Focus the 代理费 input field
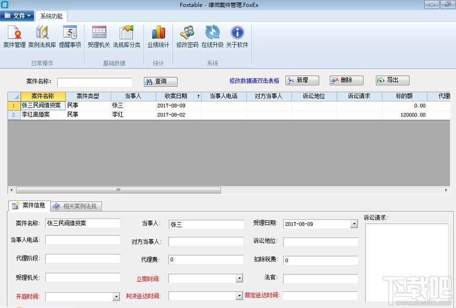Image resolution: width=456 pixels, height=308 pixels. pyautogui.click(x=206, y=259)
